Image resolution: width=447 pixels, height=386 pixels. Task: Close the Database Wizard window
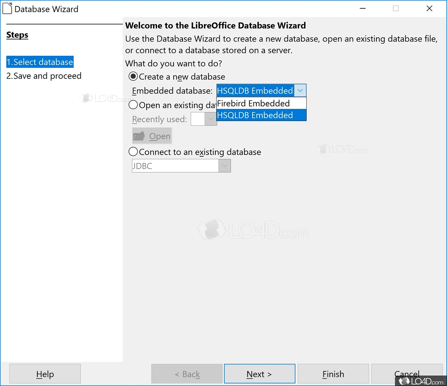click(430, 8)
